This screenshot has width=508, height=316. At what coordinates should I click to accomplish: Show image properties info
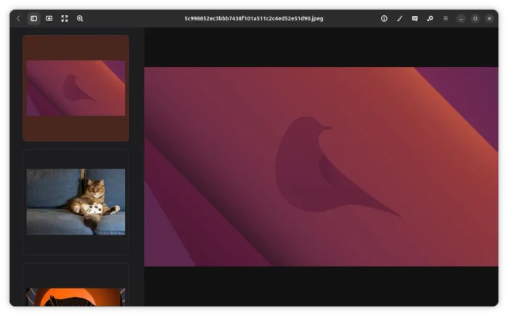tap(384, 18)
